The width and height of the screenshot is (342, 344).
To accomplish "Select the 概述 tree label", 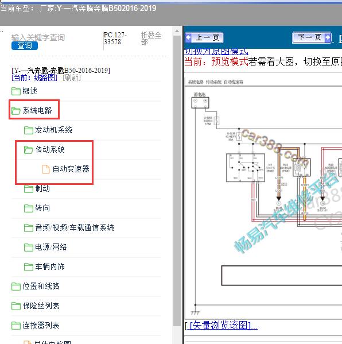I will click(x=30, y=91).
